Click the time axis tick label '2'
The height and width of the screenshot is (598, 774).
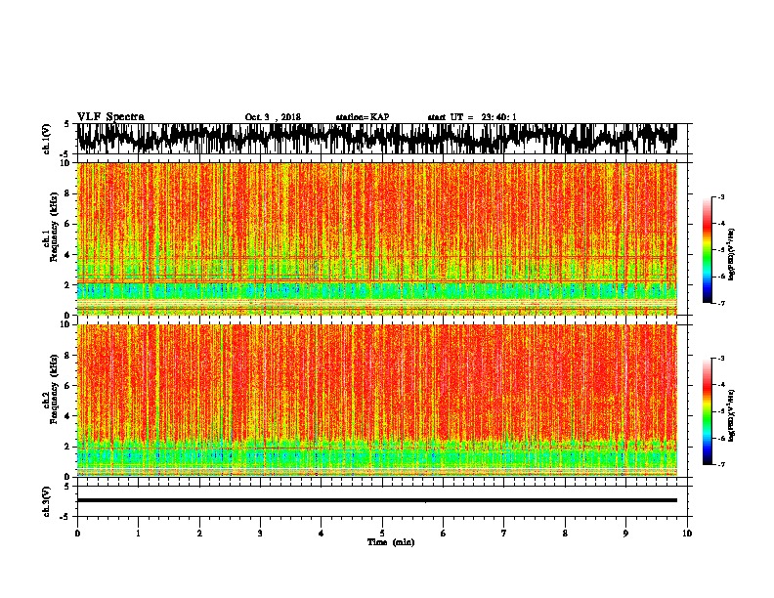tap(199, 533)
